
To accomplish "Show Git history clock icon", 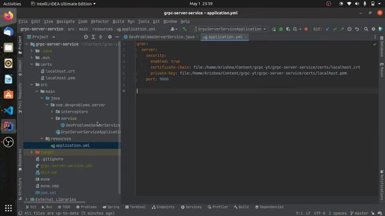I will point(350,29).
